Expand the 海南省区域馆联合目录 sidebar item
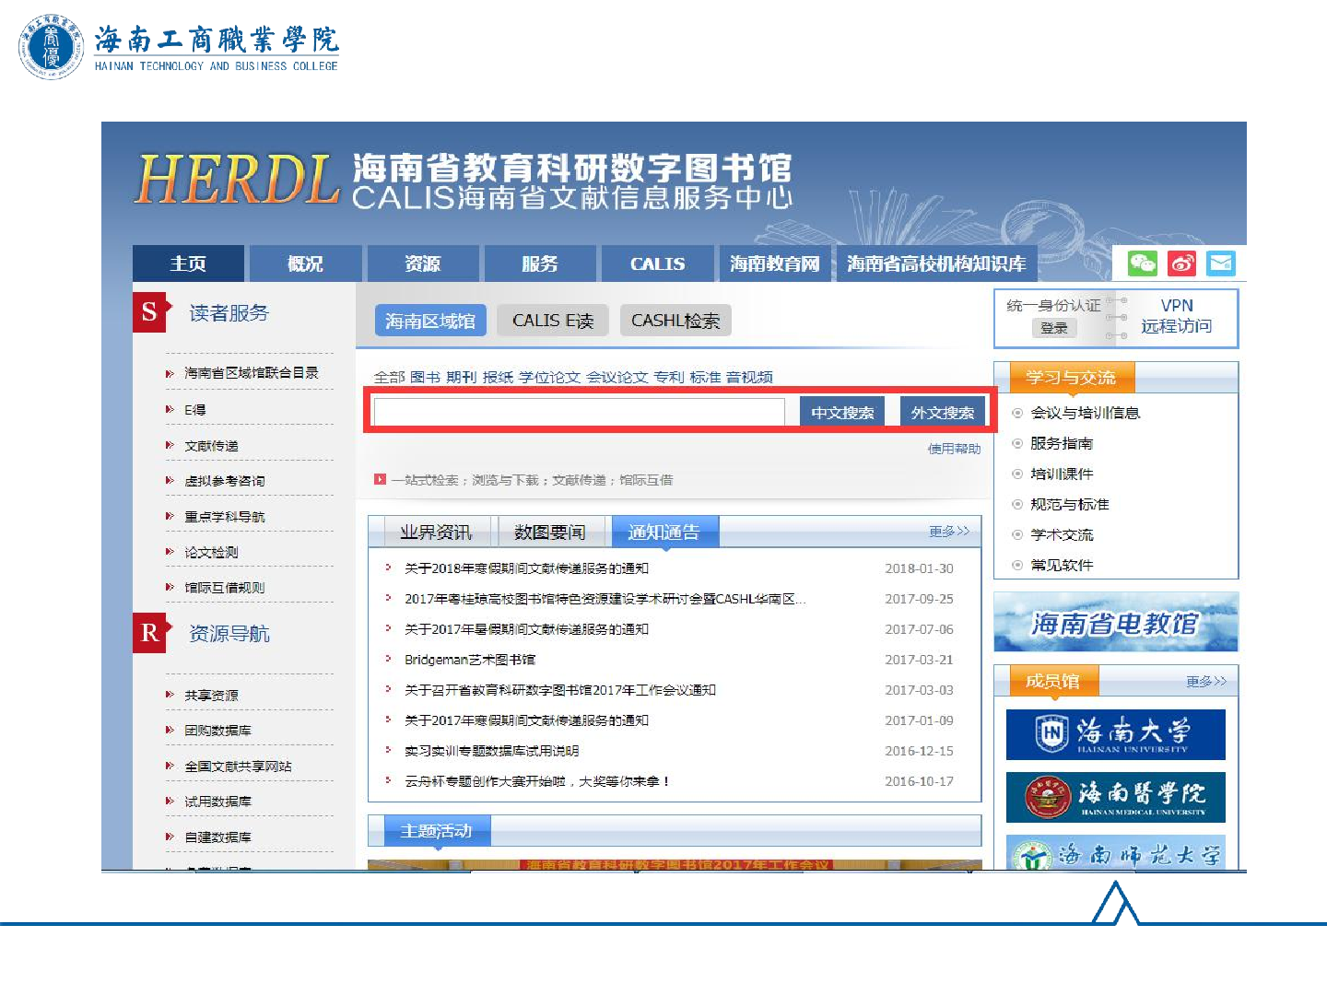This screenshot has width=1327, height=995. 251,373
